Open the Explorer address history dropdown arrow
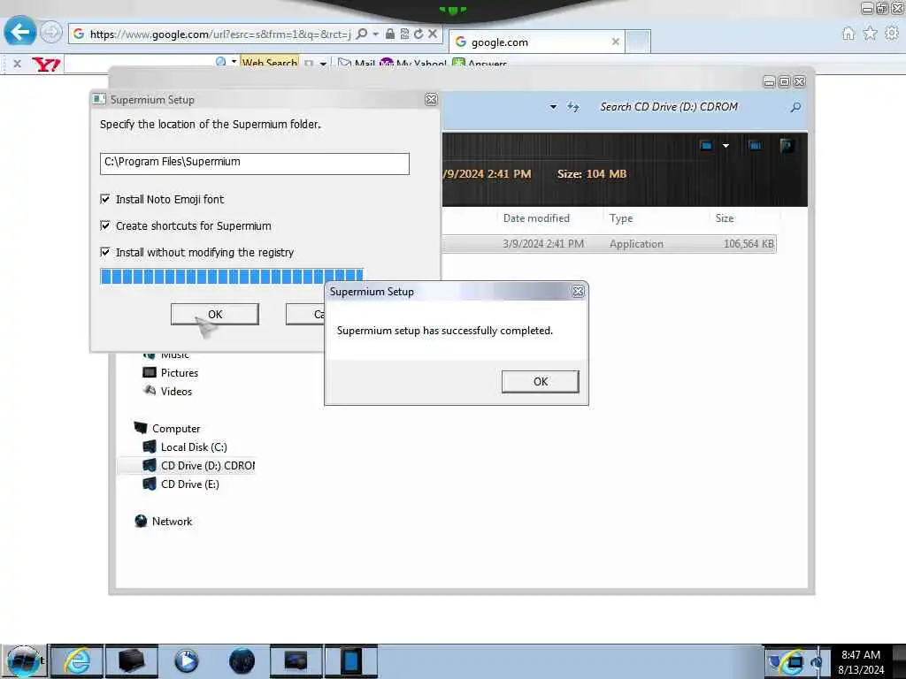906x679 pixels. point(553,107)
